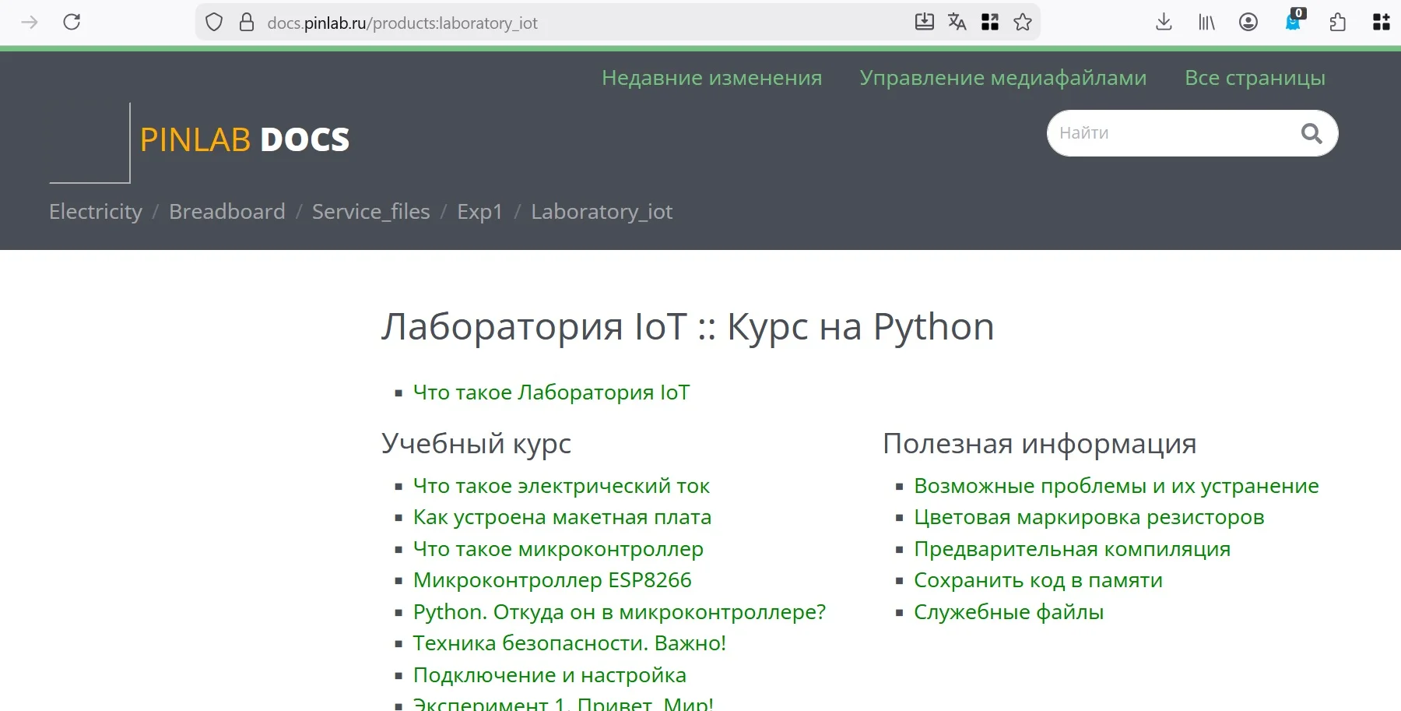The image size is (1401, 711).
Task: Click the padlock site information icon
Action: pos(247,23)
